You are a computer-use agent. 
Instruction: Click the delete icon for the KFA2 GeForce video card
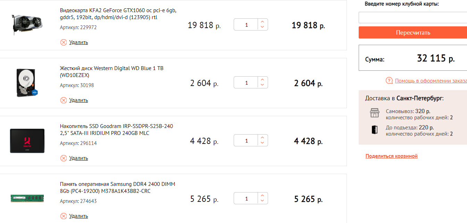[x=64, y=42]
